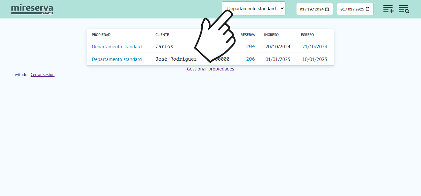Open the search reservations icon
The width and height of the screenshot is (421, 196).
404,9
